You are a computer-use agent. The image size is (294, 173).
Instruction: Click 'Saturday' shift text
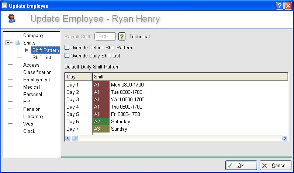(121, 121)
